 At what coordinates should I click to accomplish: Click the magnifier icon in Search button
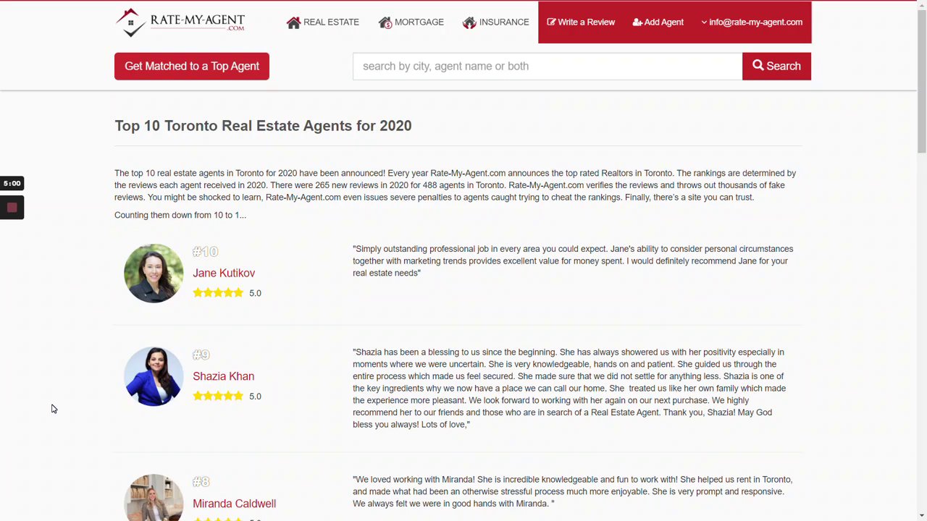pyautogui.click(x=758, y=65)
